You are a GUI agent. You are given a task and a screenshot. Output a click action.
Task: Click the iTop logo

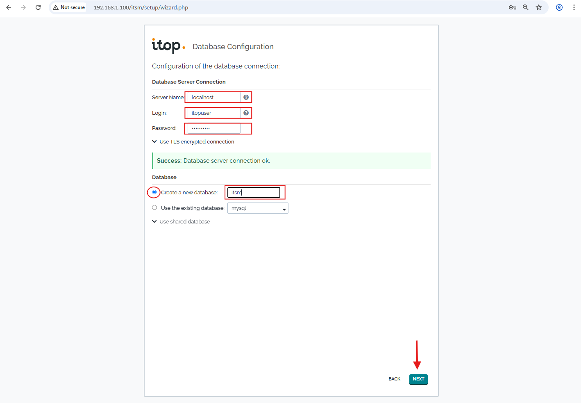tap(168, 46)
